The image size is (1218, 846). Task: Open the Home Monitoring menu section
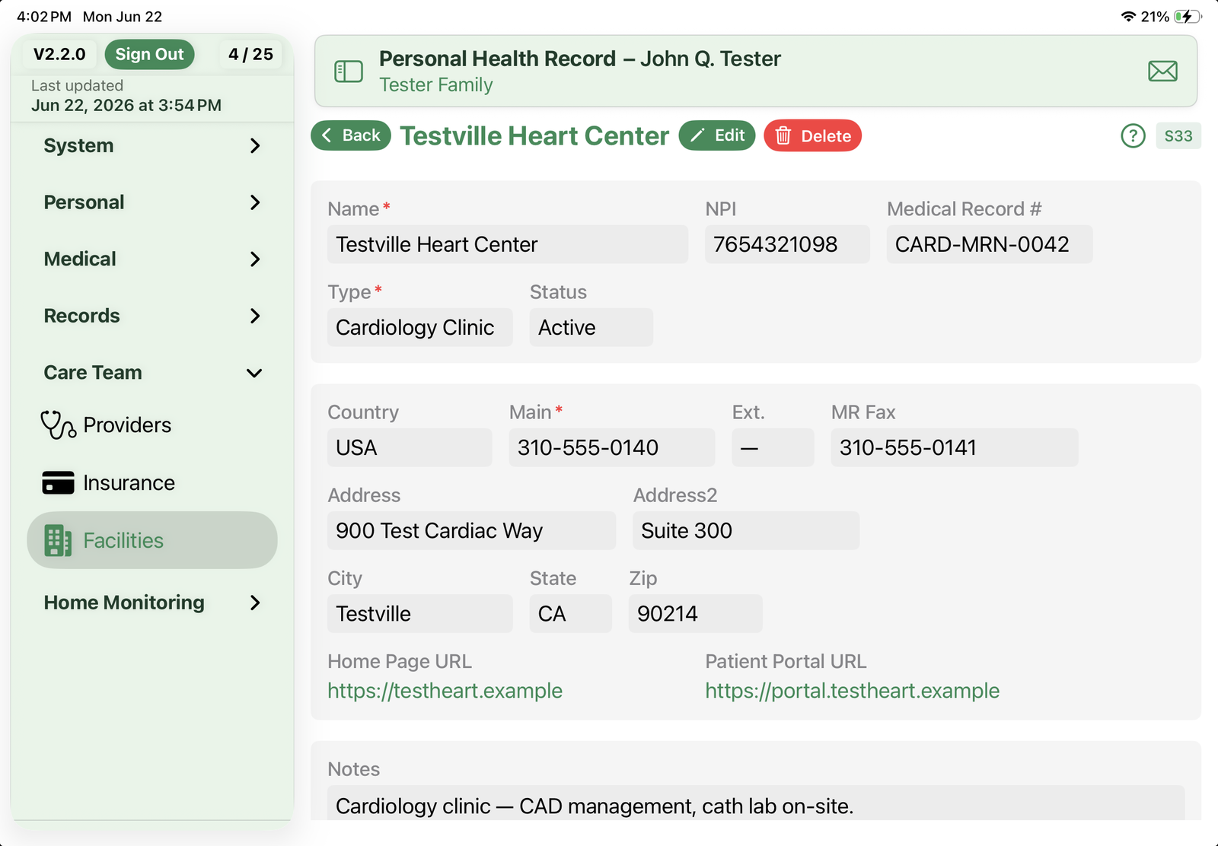tap(152, 603)
